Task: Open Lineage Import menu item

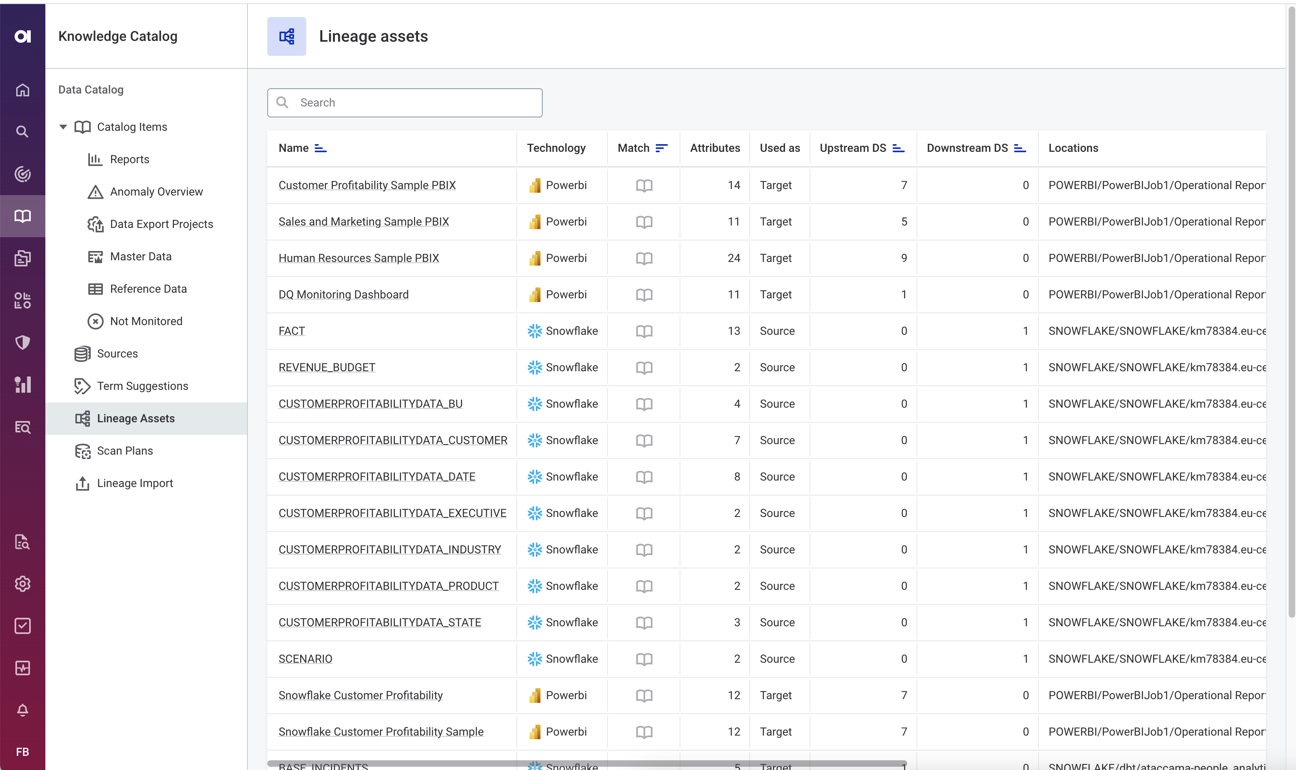Action: (135, 483)
